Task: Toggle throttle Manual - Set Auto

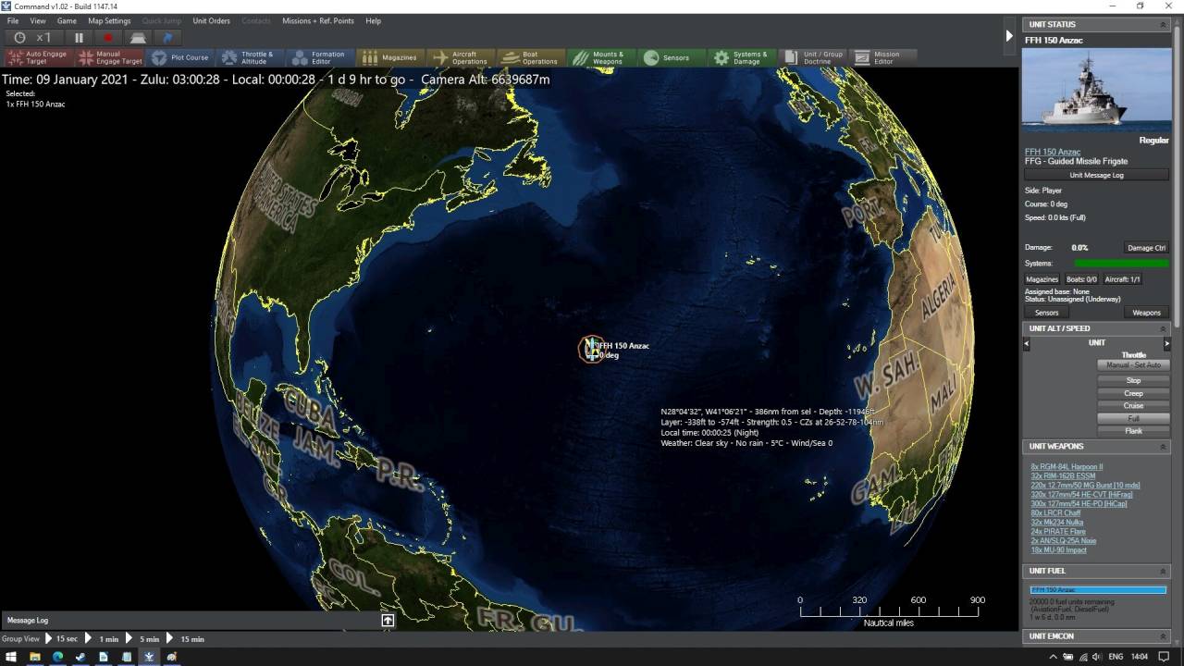Action: click(x=1133, y=365)
